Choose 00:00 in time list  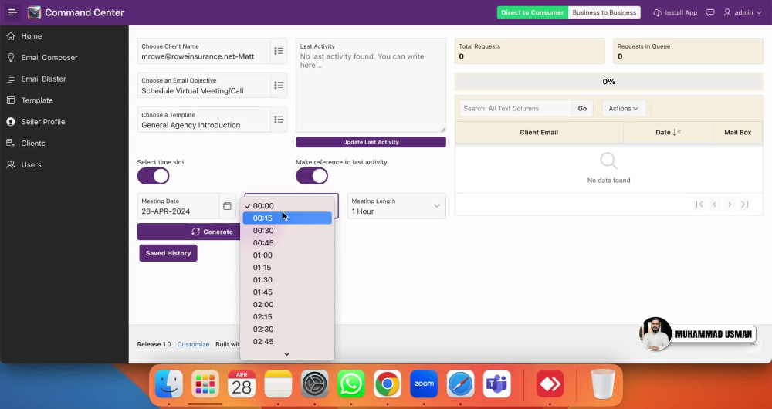(287, 206)
